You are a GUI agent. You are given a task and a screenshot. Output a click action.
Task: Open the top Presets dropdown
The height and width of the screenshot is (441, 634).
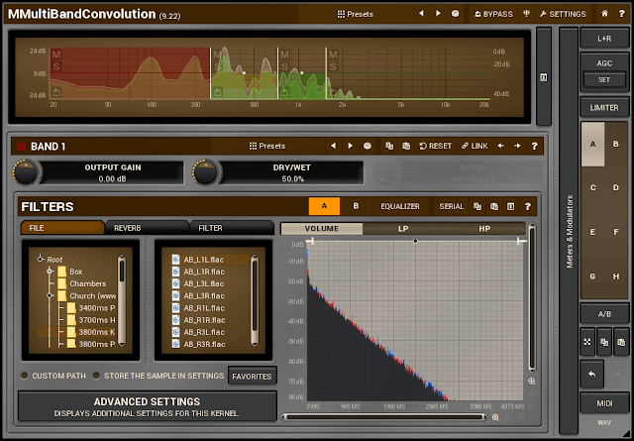coord(355,14)
